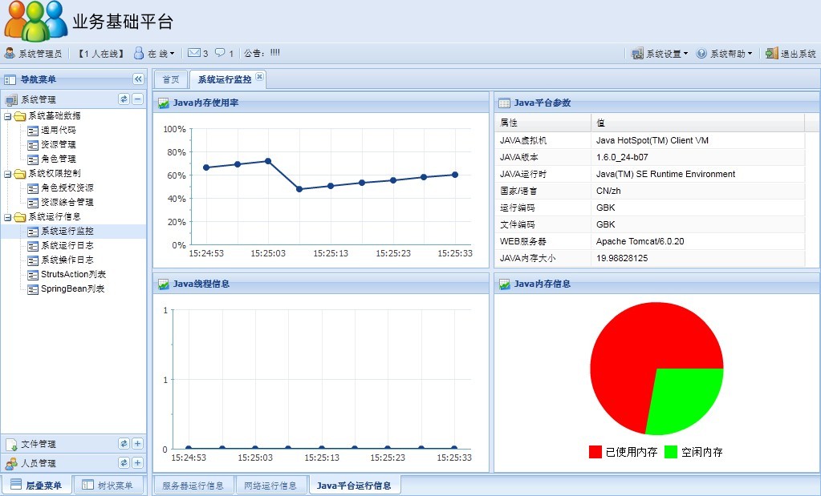Click the 系统管理 section computer icon
821x496 pixels.
coord(11,99)
